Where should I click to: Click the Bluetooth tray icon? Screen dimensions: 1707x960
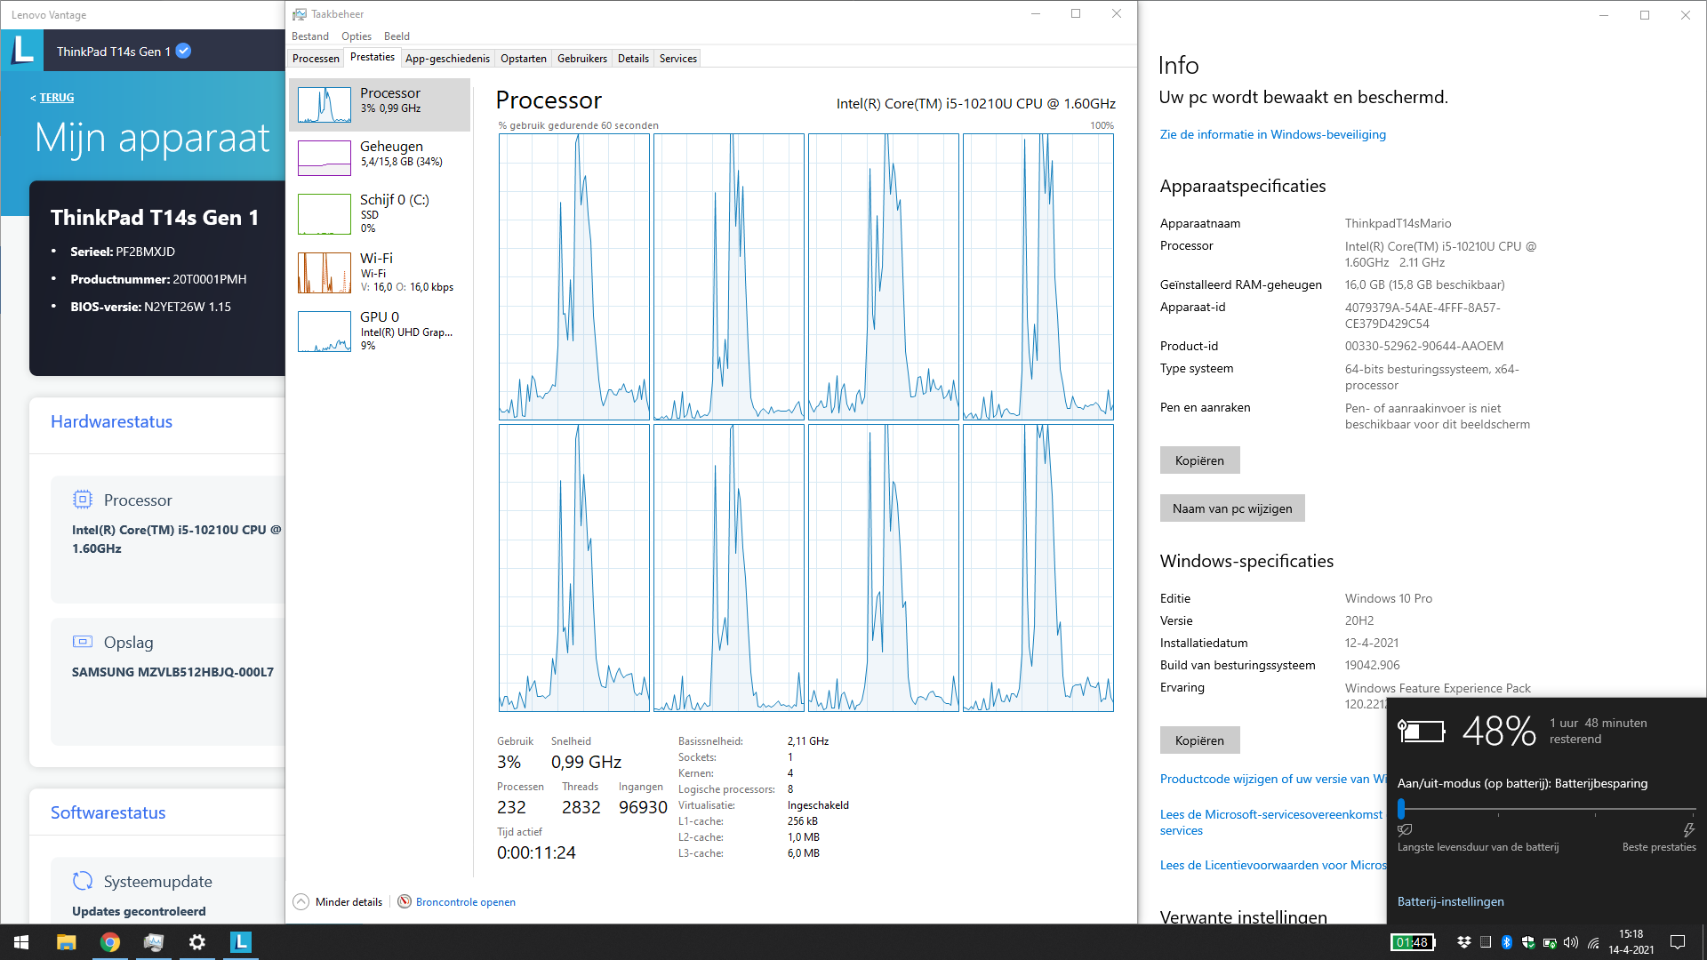(1507, 942)
